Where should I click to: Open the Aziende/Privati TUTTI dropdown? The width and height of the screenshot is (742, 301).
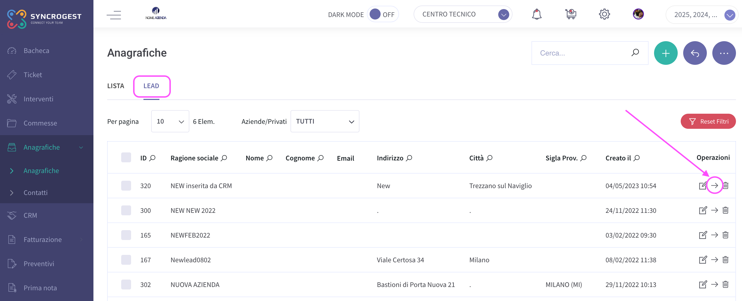(x=325, y=121)
